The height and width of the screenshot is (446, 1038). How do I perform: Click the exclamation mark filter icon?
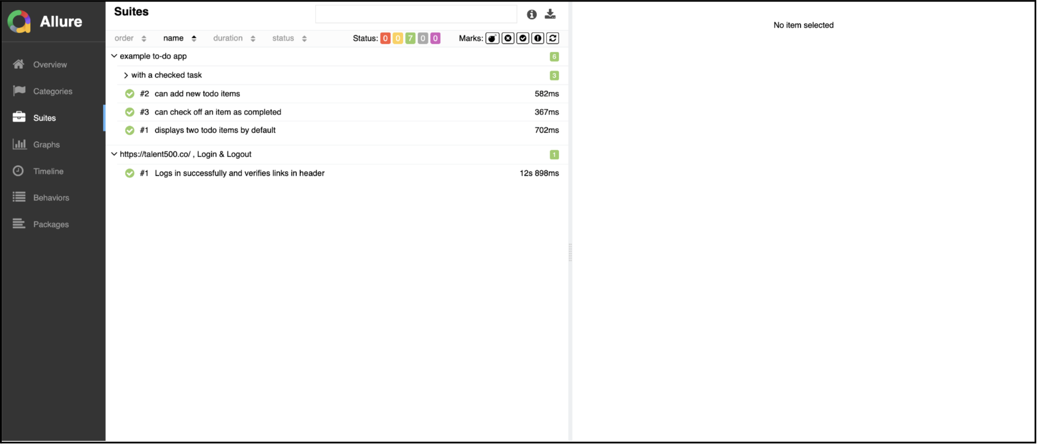538,39
